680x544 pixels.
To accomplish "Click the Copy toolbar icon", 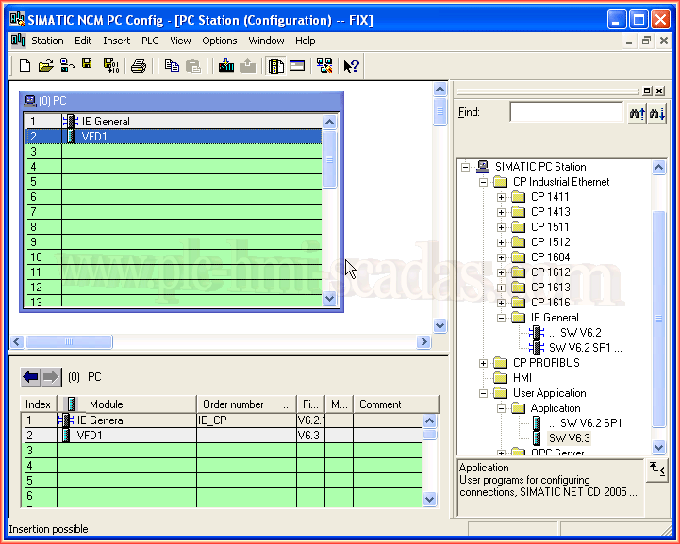I will [x=172, y=66].
